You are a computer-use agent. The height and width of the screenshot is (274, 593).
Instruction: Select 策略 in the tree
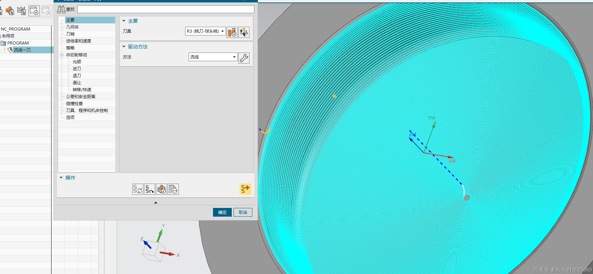click(70, 48)
